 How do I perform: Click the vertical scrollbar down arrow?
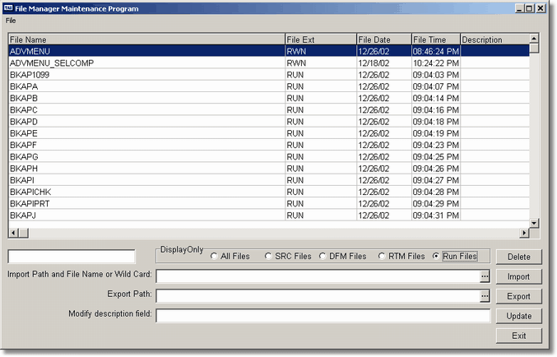click(x=534, y=223)
